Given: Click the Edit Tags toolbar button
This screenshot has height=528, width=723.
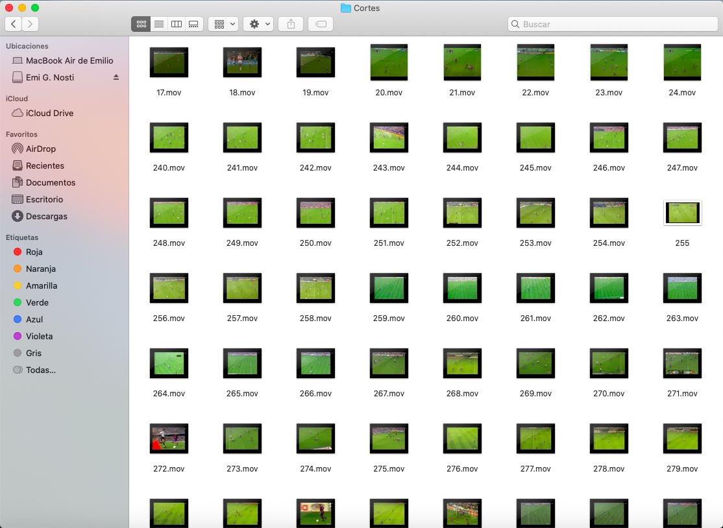Looking at the screenshot, I should (x=321, y=24).
